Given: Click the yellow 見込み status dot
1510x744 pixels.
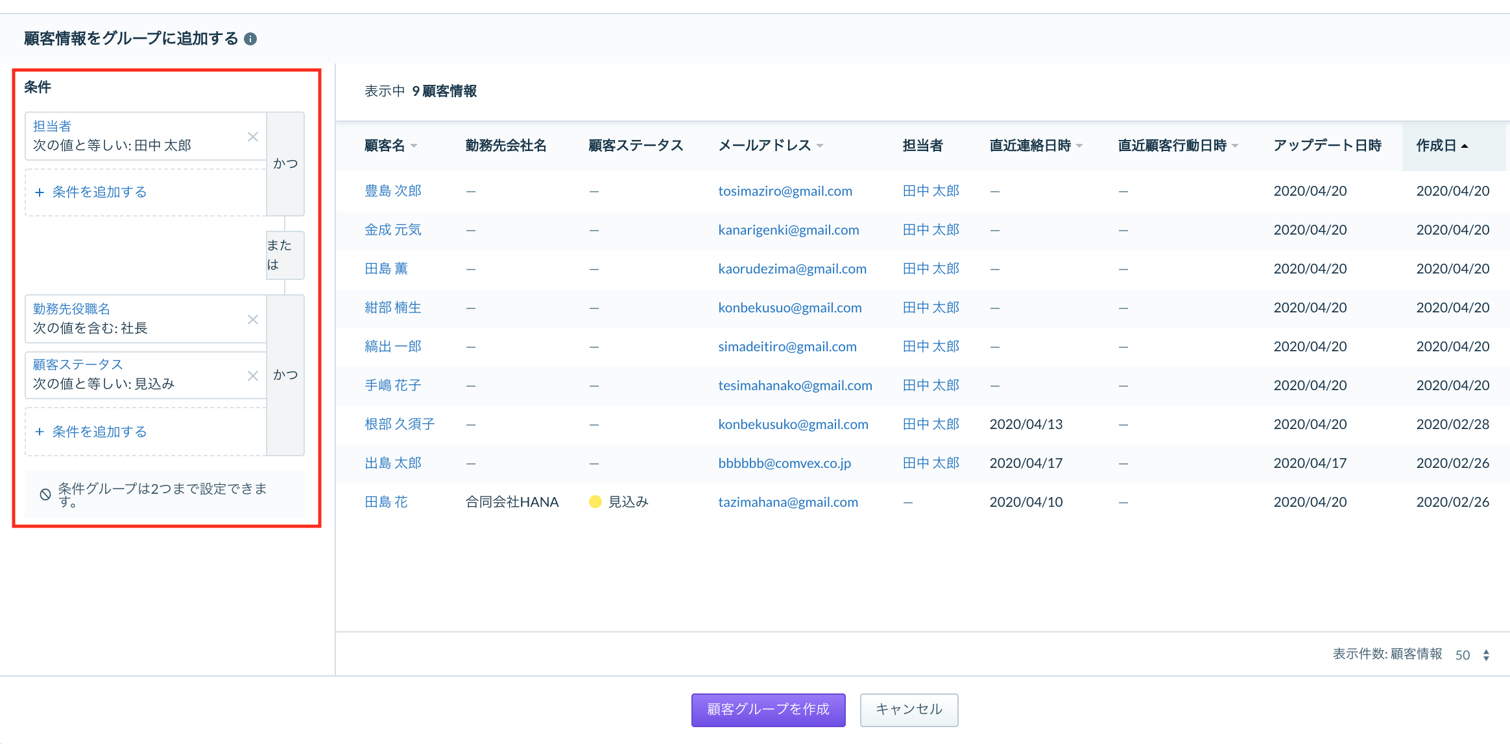Looking at the screenshot, I should pos(595,502).
